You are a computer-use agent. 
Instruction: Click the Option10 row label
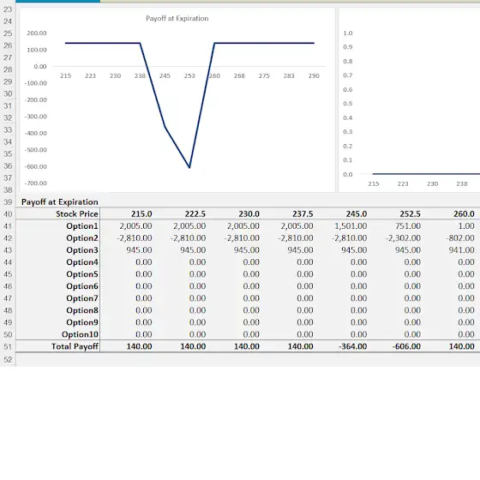[x=80, y=334]
